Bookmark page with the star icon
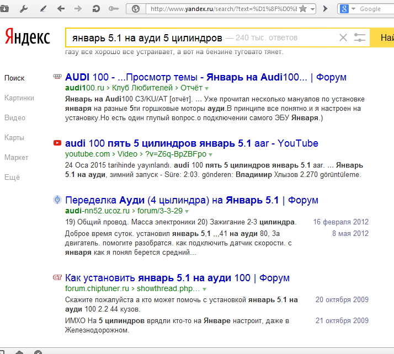The width and height of the screenshot is (394, 354). (x=304, y=9)
